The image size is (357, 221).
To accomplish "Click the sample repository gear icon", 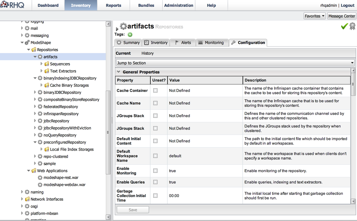I will [40, 163].
